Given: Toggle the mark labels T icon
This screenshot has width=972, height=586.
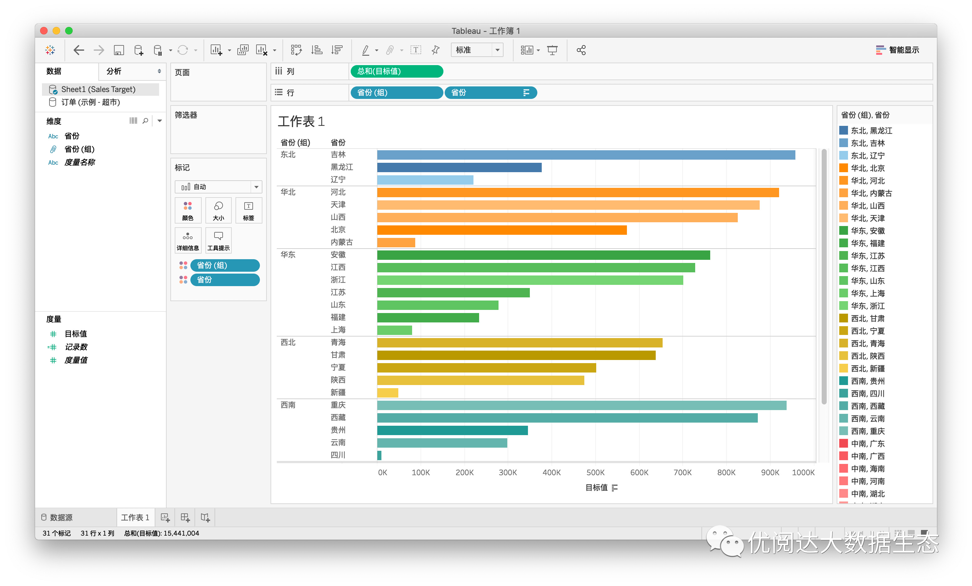Looking at the screenshot, I should coord(416,50).
